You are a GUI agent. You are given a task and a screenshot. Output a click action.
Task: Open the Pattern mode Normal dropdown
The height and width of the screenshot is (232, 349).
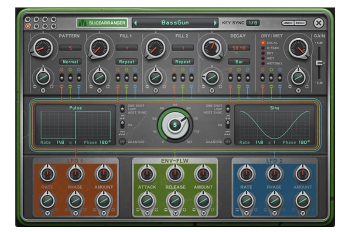click(x=70, y=62)
